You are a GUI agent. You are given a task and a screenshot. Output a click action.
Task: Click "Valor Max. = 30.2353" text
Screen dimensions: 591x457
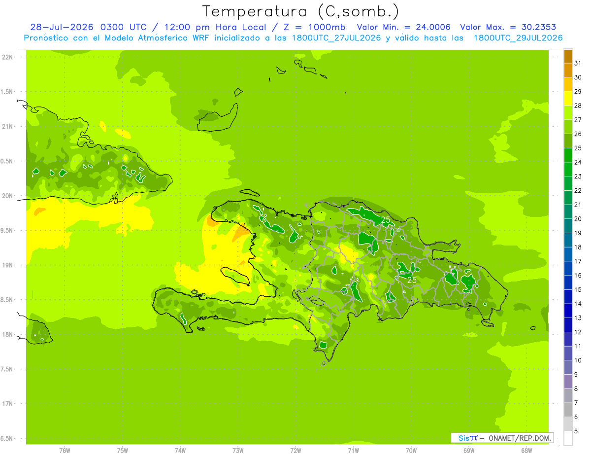coord(509,27)
